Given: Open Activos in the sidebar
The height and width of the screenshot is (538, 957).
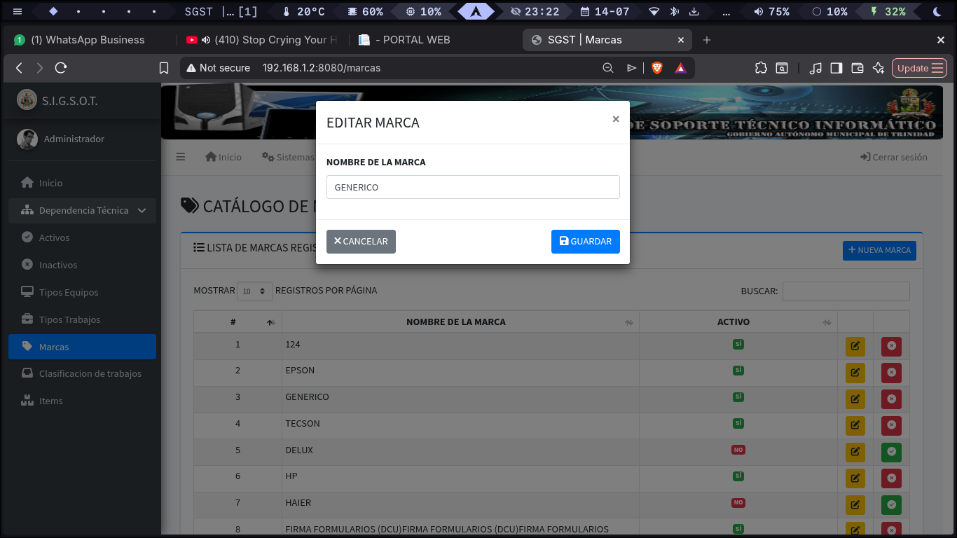Looking at the screenshot, I should [x=83, y=237].
